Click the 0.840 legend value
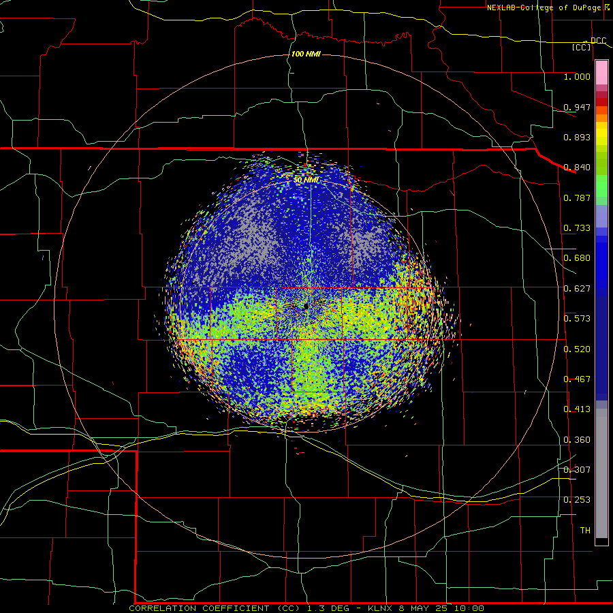Viewport: 613px width, 613px height. click(x=577, y=168)
